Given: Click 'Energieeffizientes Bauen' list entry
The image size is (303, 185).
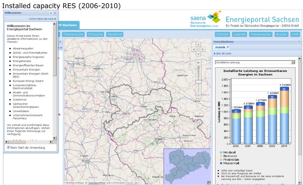Looking at the screenshot, I should [28, 65].
